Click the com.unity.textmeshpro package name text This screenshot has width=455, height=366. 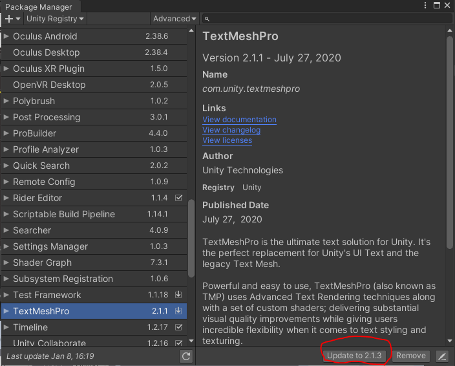[251, 89]
